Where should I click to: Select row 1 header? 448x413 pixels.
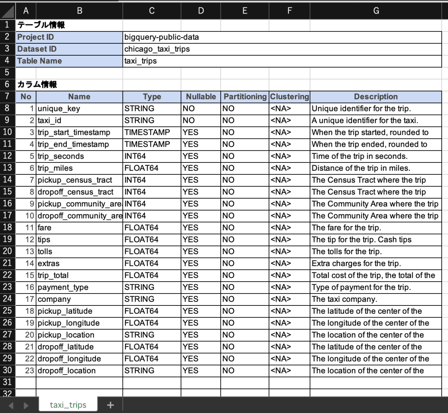(x=7, y=25)
